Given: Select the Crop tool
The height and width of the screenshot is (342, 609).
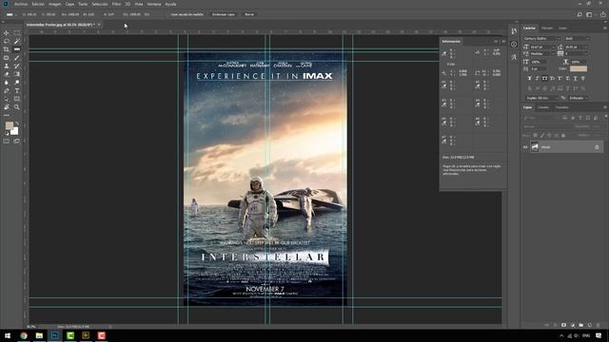Looking at the screenshot, I should [x=7, y=49].
